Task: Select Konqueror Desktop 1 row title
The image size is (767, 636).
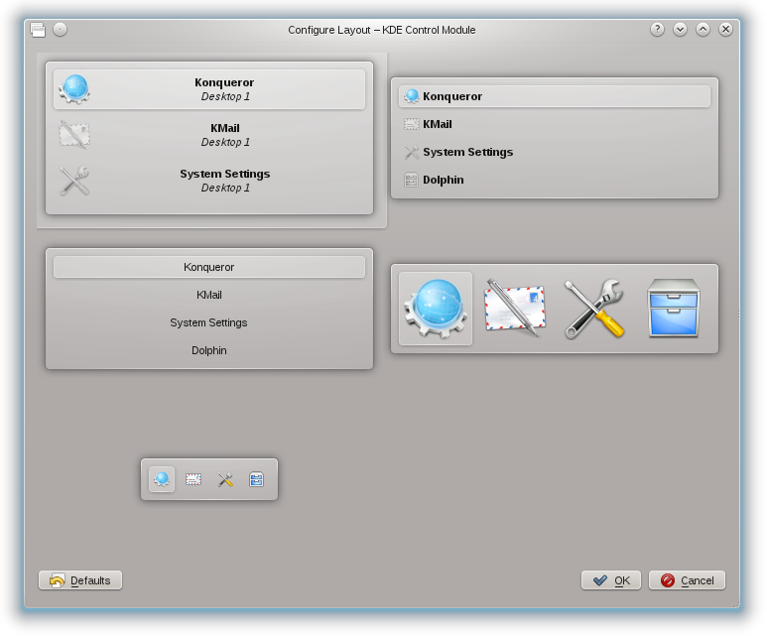Action: [x=224, y=82]
